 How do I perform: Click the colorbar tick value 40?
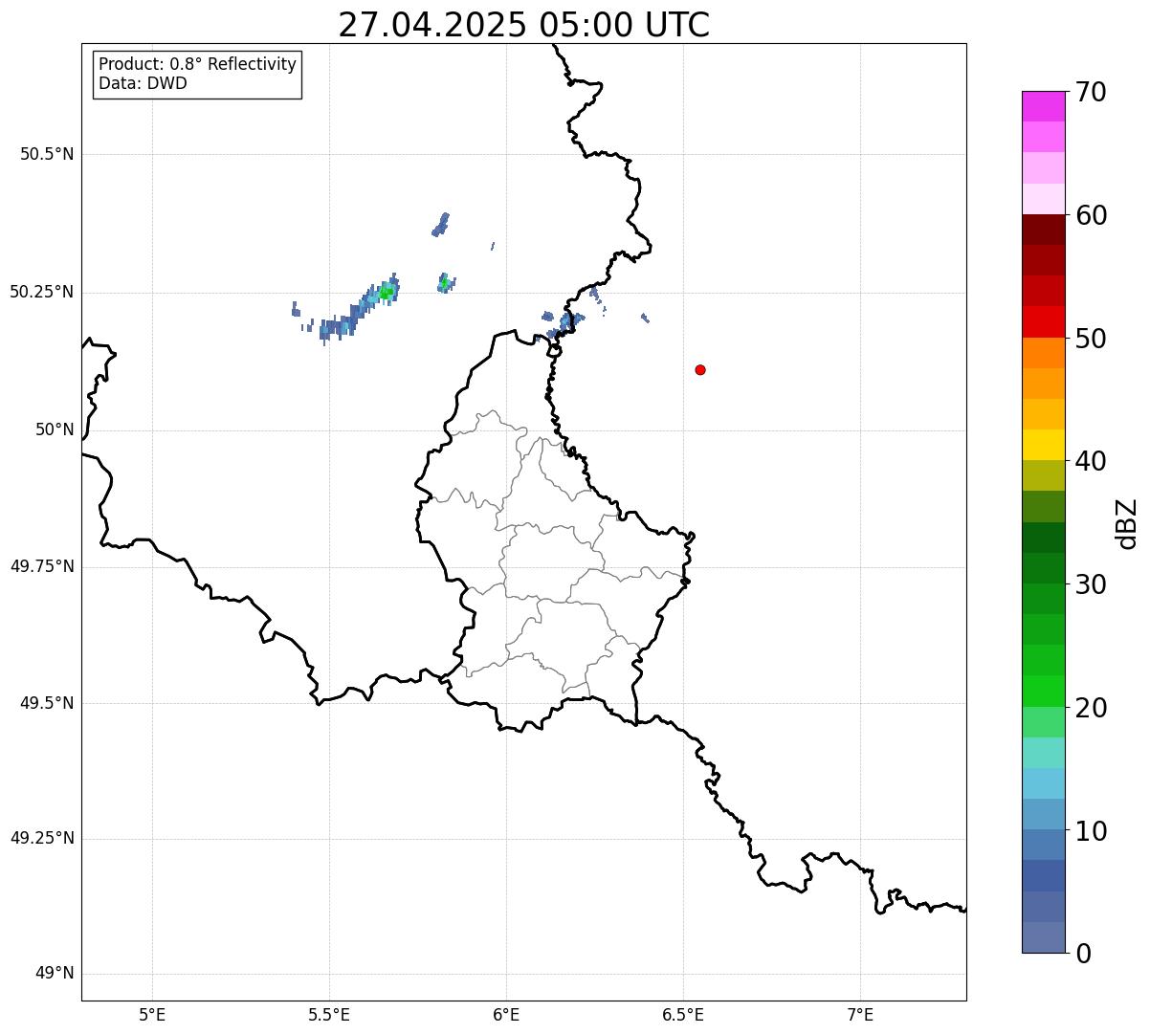1092,461
